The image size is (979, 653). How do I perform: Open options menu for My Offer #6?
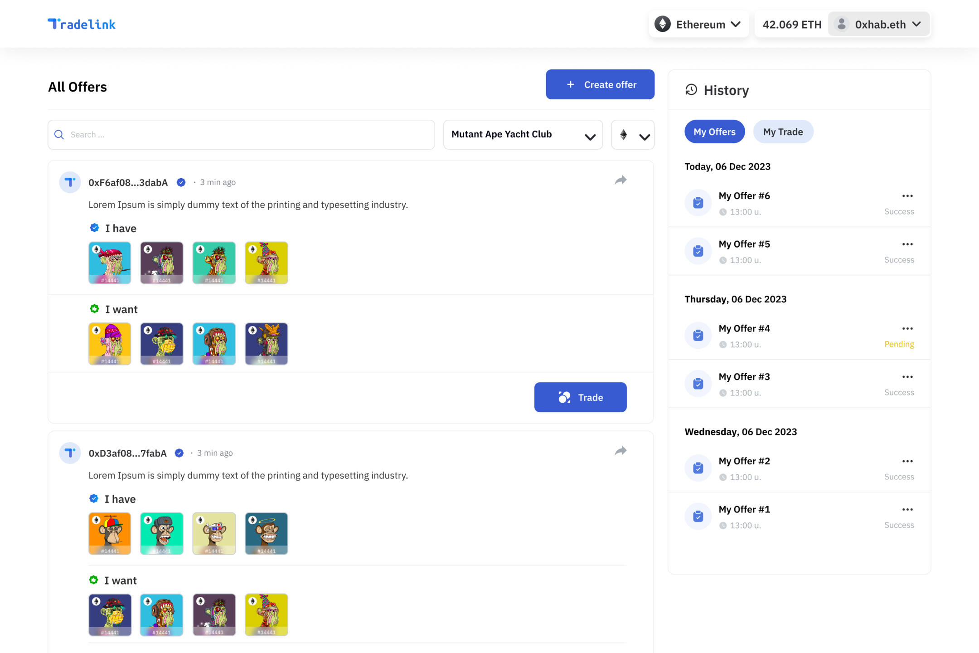(x=907, y=196)
